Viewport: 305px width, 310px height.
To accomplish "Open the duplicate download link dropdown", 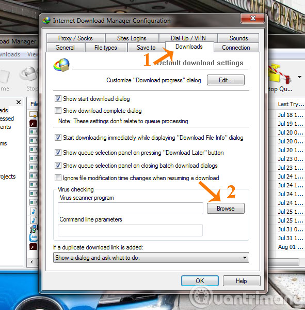I will [x=151, y=258].
